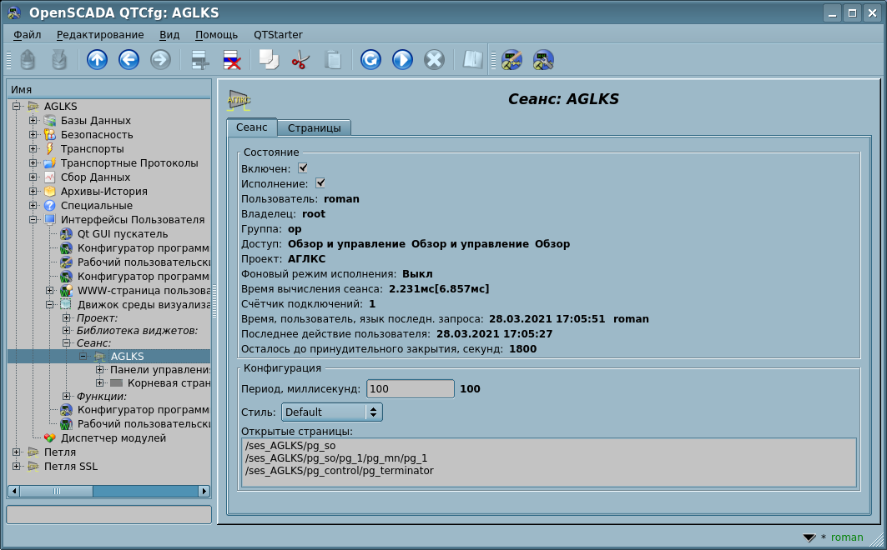Click the Базы Данных database icon
Screen dimensions: 887x550
point(50,120)
